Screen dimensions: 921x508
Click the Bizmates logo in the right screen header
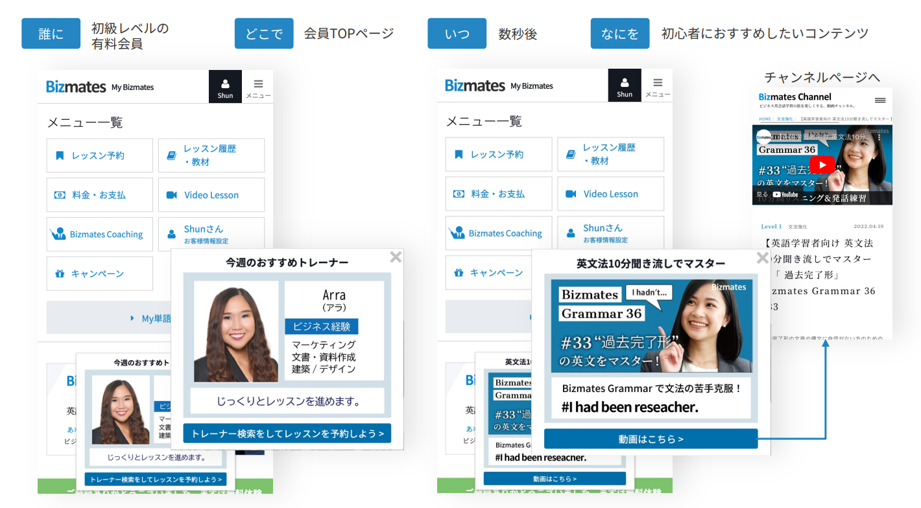coord(475,86)
